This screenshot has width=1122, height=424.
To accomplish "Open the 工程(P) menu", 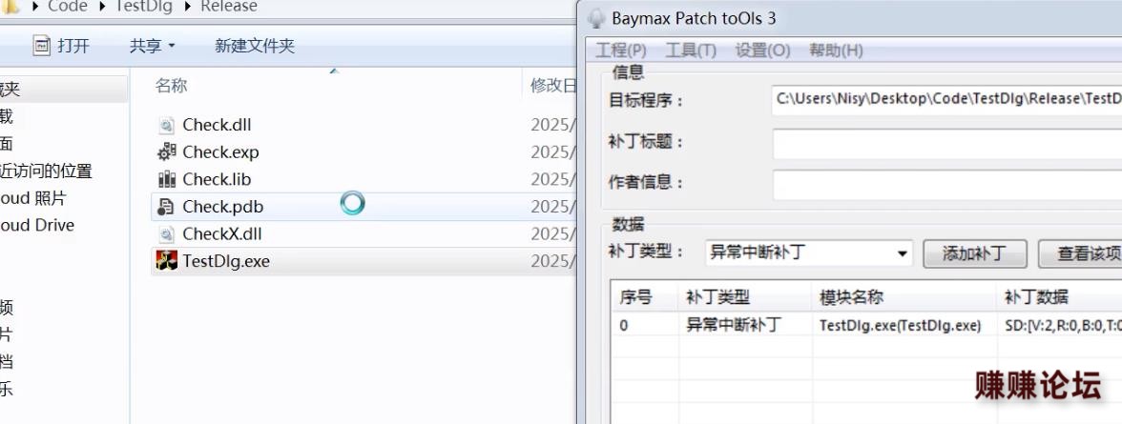I will [x=620, y=50].
